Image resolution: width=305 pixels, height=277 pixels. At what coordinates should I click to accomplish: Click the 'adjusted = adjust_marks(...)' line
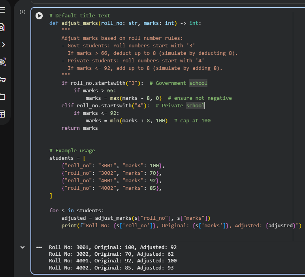click(136, 218)
